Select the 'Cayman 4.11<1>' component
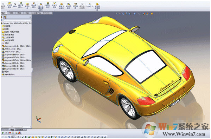This screenshot has width=211, height=139. 17,46
